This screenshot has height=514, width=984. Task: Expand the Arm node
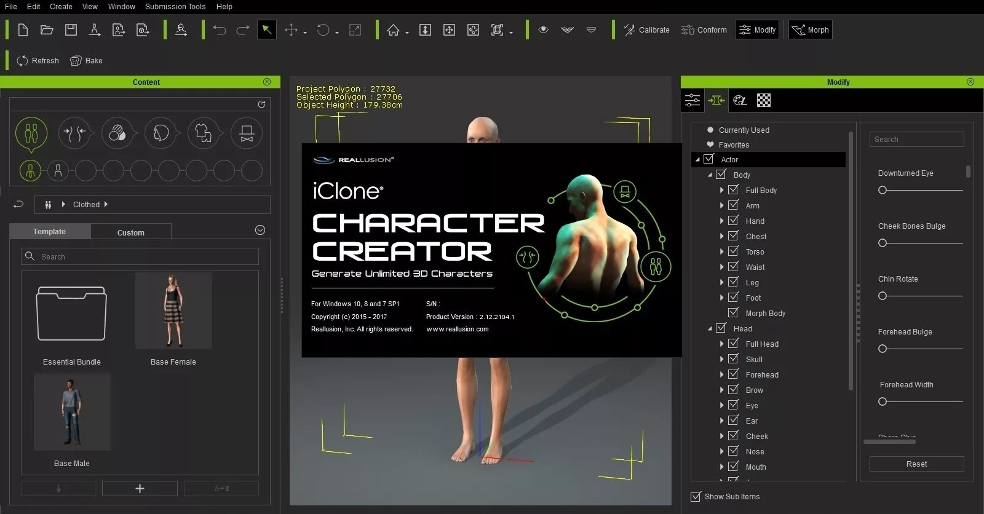721,206
